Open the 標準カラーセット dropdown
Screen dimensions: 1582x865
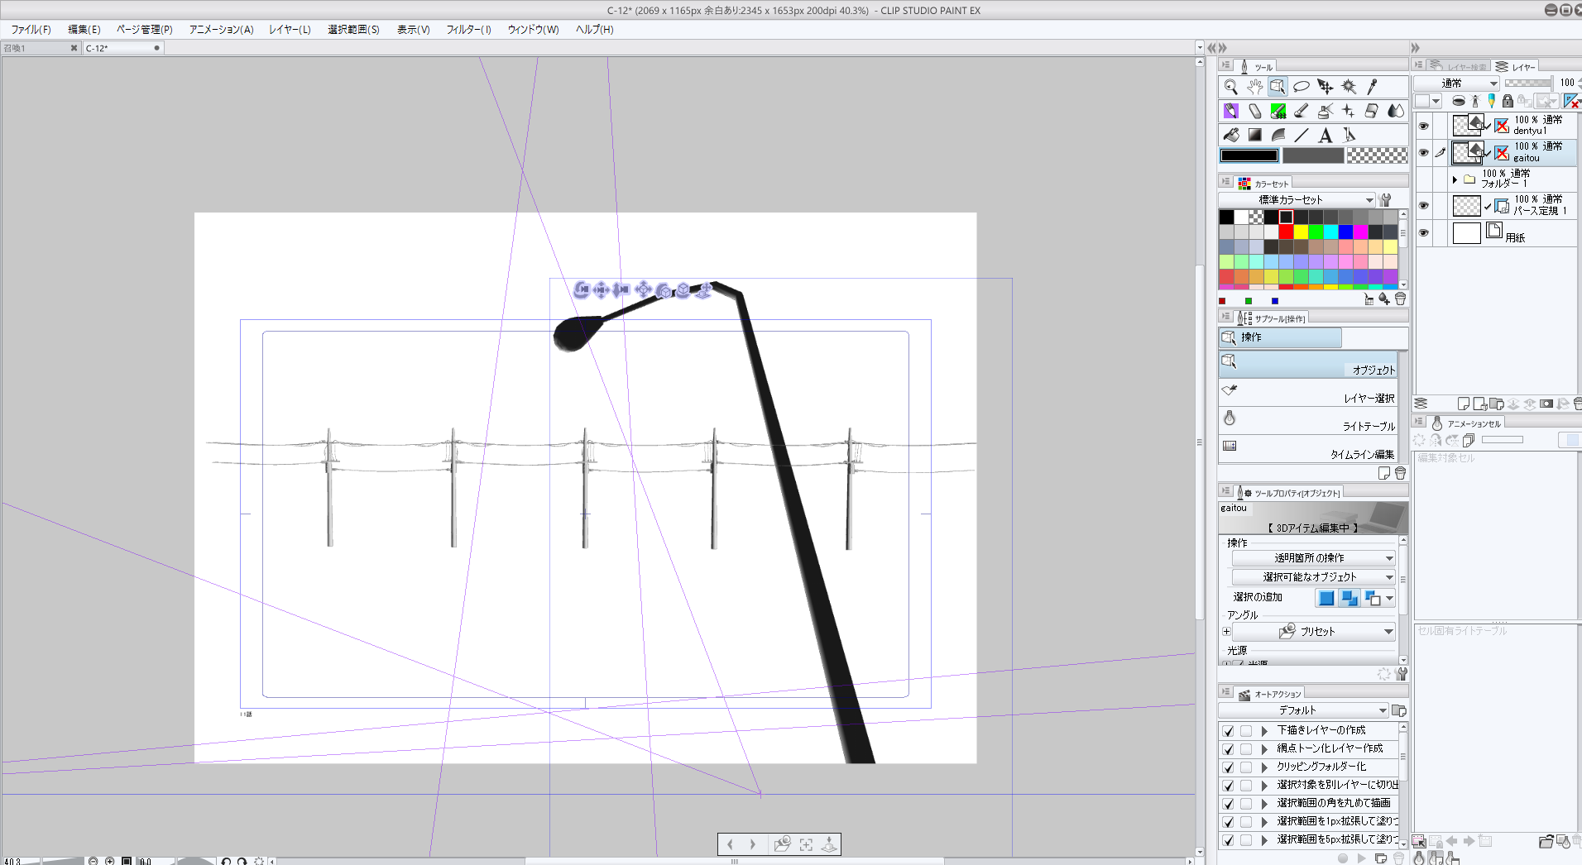coord(1297,200)
